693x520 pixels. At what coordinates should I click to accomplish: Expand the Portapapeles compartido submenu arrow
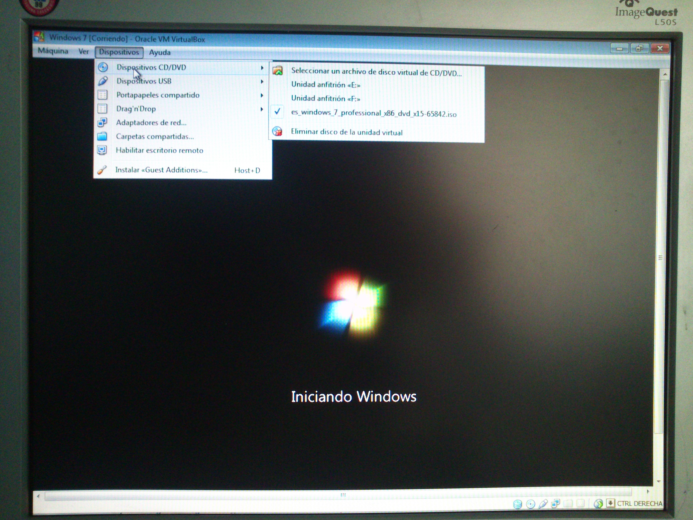pyautogui.click(x=262, y=95)
